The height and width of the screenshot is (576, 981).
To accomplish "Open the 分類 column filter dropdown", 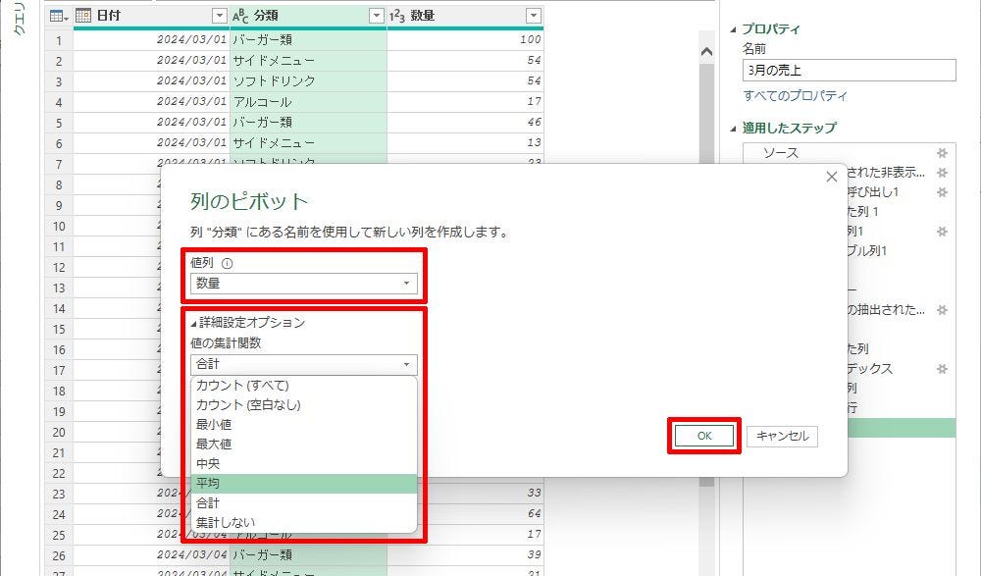I will [376, 16].
